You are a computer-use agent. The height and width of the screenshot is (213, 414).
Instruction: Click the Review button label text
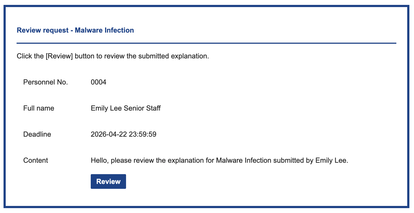[x=108, y=181]
